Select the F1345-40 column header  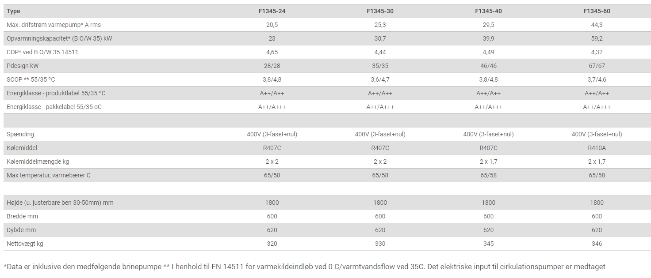488,11
